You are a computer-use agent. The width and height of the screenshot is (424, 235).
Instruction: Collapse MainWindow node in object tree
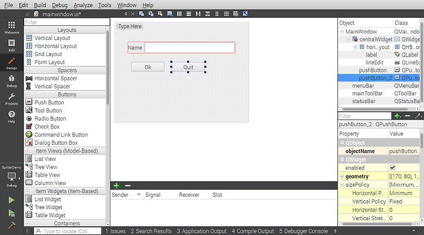point(342,32)
